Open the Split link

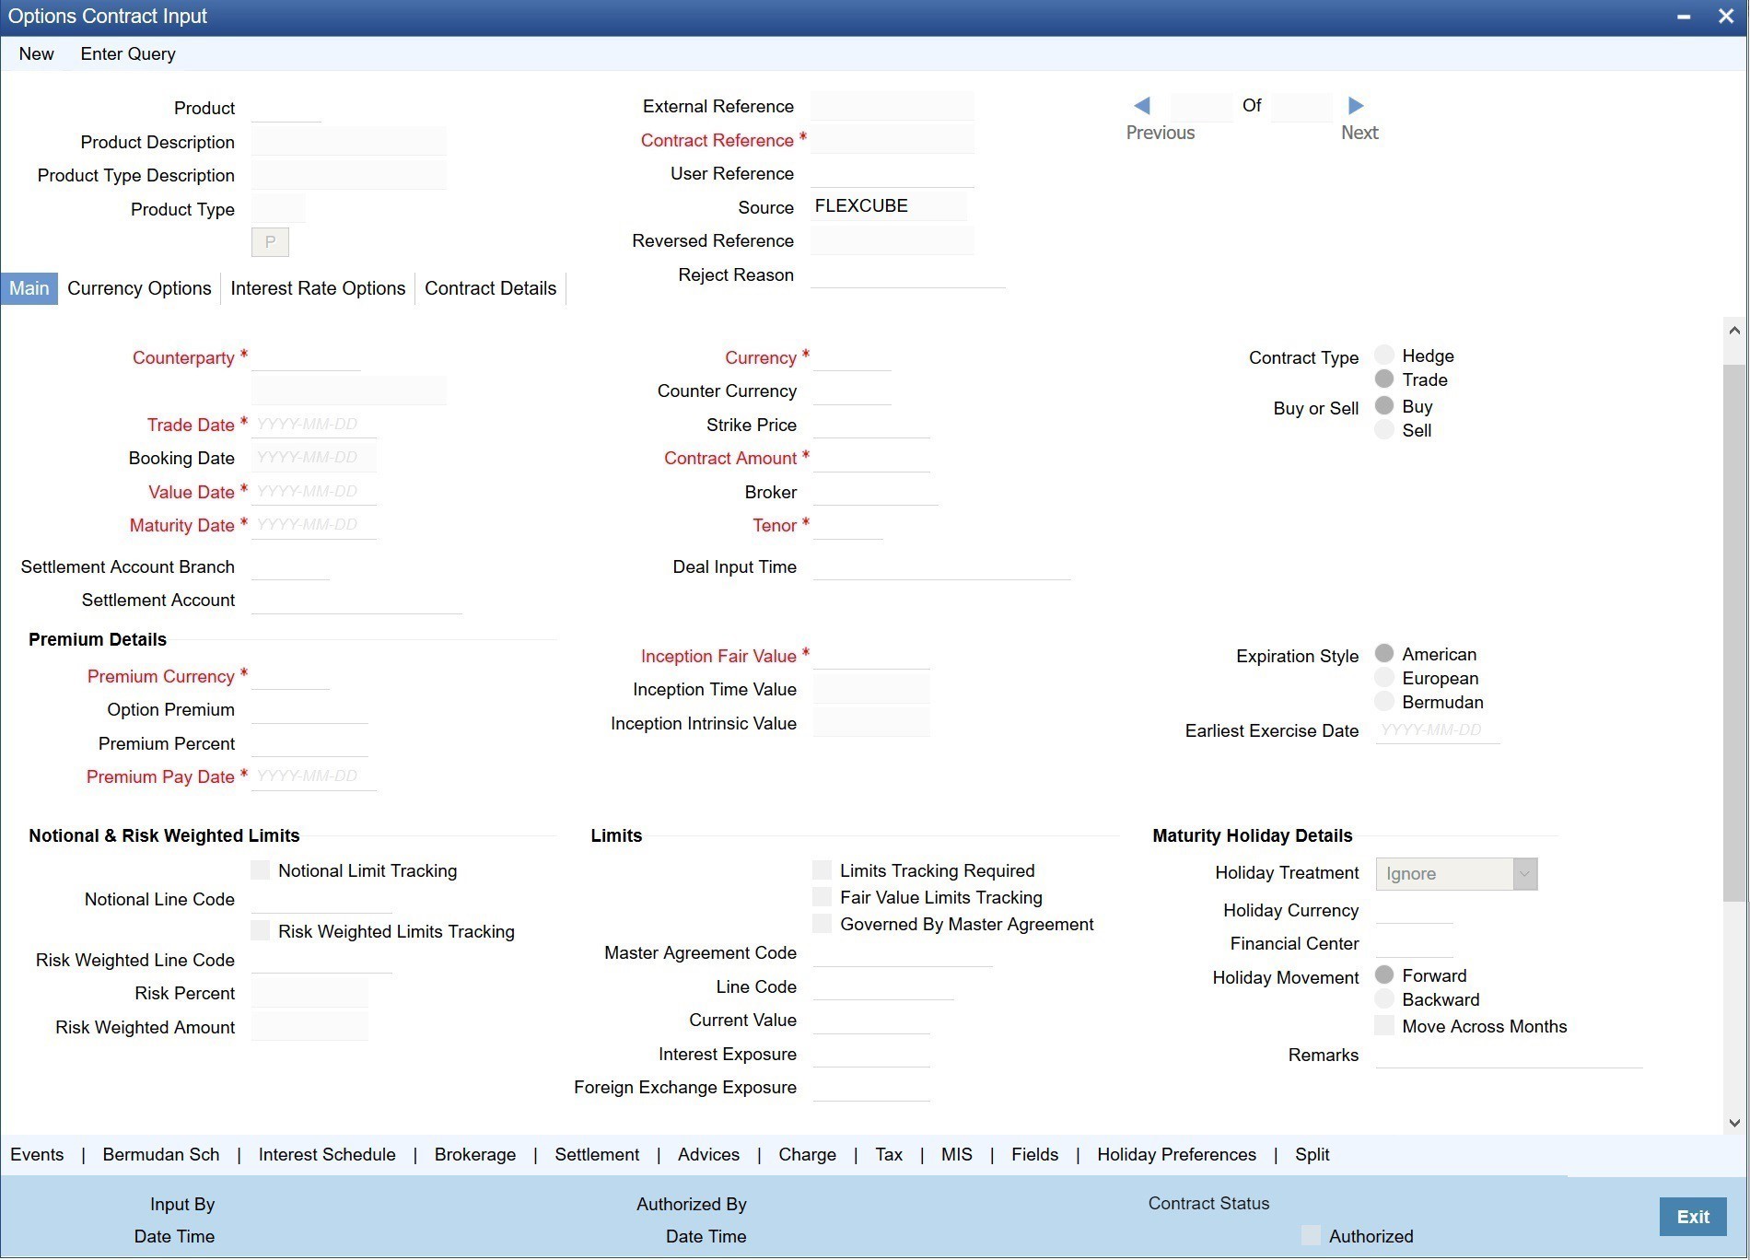1312,1154
